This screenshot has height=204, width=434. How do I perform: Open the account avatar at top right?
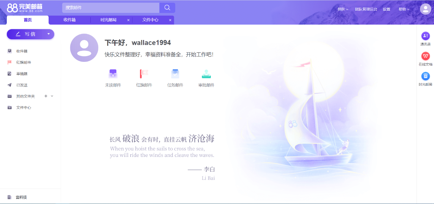click(425, 9)
